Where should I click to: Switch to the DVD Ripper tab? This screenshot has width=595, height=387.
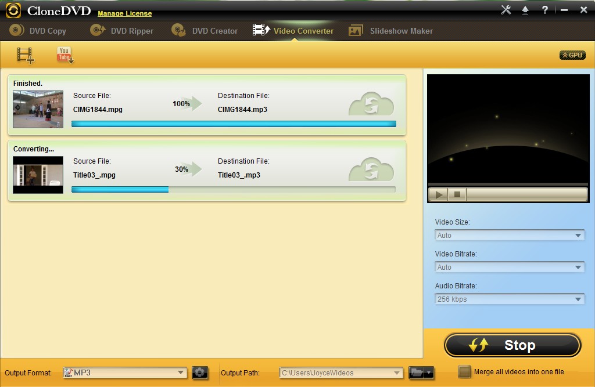122,31
